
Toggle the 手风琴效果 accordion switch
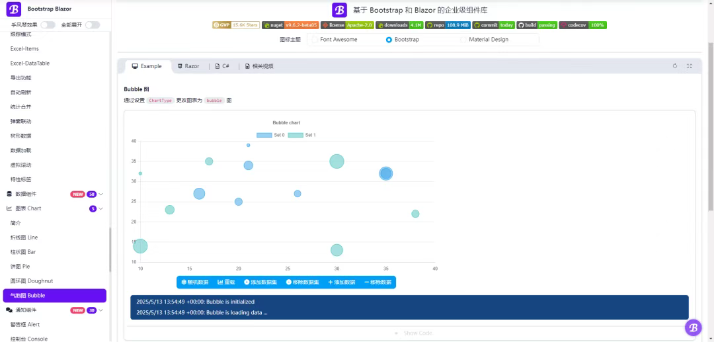[x=48, y=25]
